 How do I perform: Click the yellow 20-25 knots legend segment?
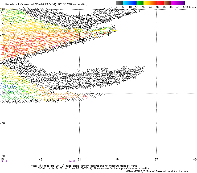point(147,3)
